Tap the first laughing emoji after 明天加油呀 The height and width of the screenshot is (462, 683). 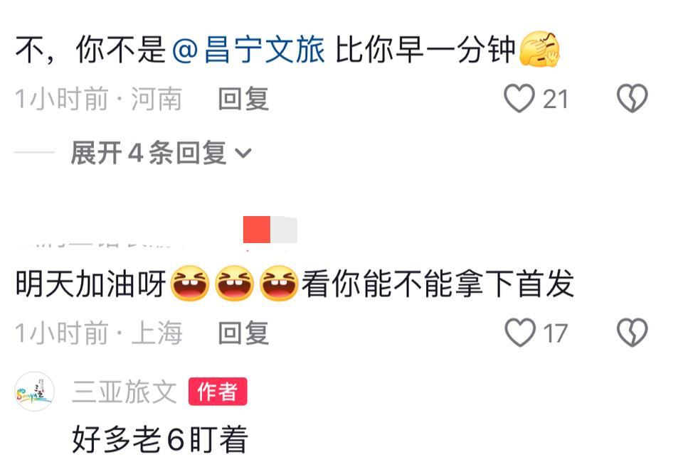[x=189, y=284]
